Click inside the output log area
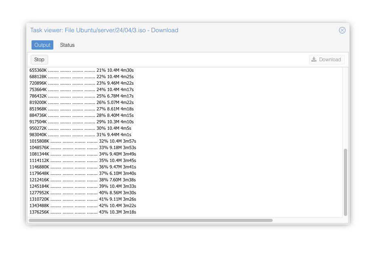Viewport: 375px width, 274px height. (x=182, y=141)
